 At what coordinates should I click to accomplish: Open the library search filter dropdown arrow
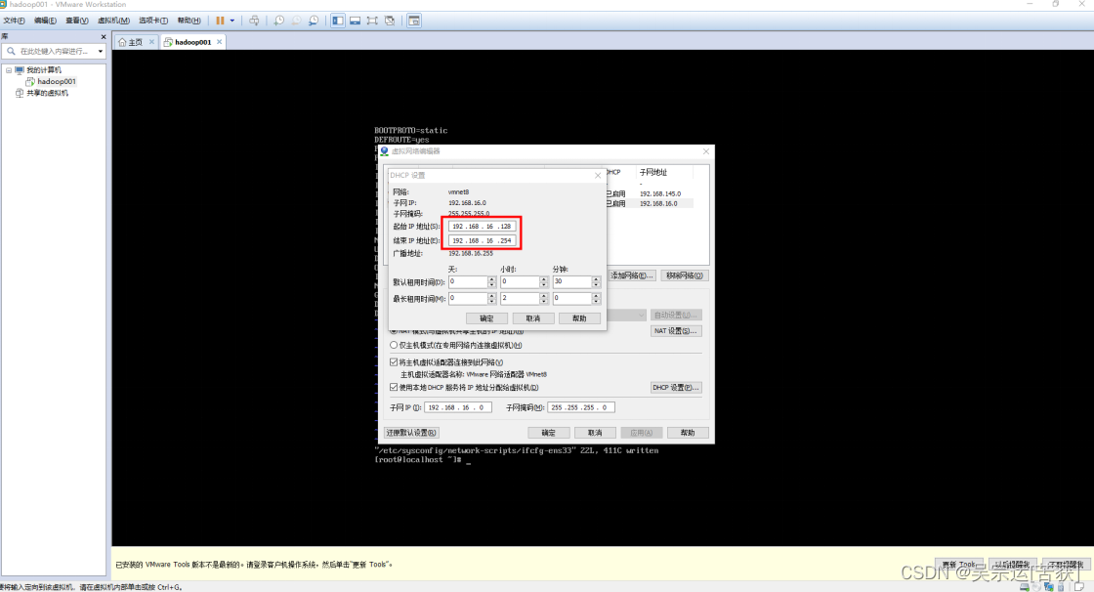point(101,51)
